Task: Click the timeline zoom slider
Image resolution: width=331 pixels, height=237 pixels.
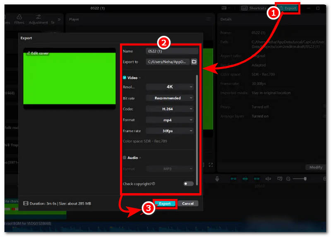Action: (300, 179)
